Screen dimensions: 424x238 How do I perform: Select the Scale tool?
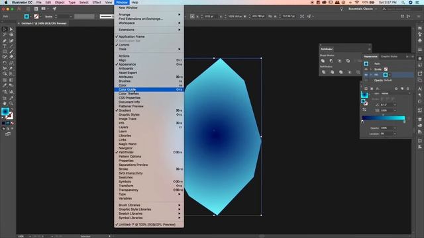click(x=11, y=63)
